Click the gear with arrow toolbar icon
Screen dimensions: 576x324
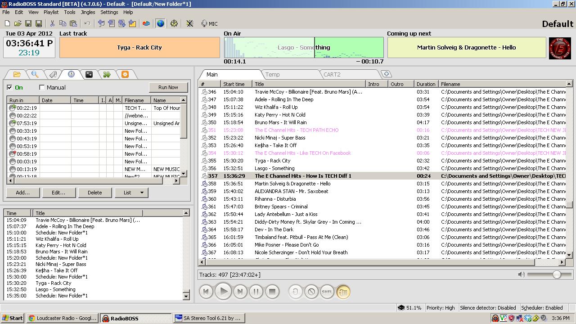[174, 23]
